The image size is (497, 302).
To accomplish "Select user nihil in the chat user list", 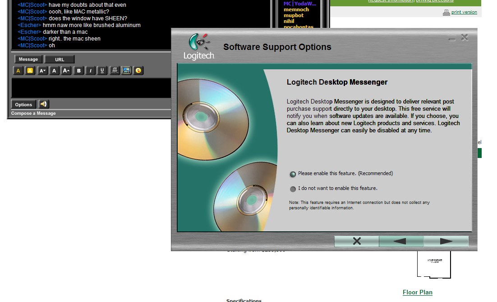I will click(289, 21).
